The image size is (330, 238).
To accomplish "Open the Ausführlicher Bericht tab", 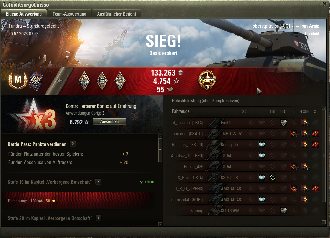I will 117,14.
